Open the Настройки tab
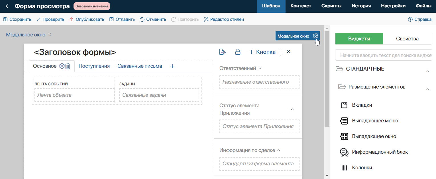The width and height of the screenshot is (436, 179). click(393, 6)
